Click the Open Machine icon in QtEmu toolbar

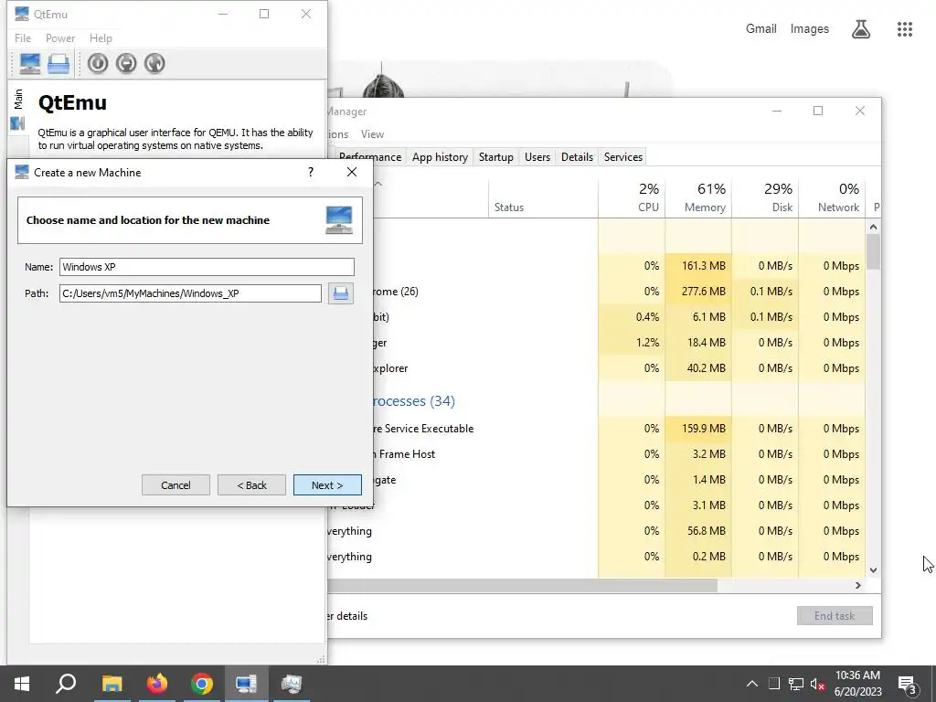click(x=58, y=63)
